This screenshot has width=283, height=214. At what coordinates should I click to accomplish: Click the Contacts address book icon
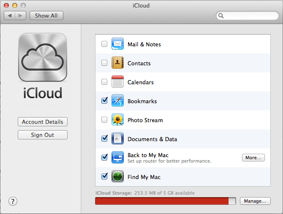[117, 63]
